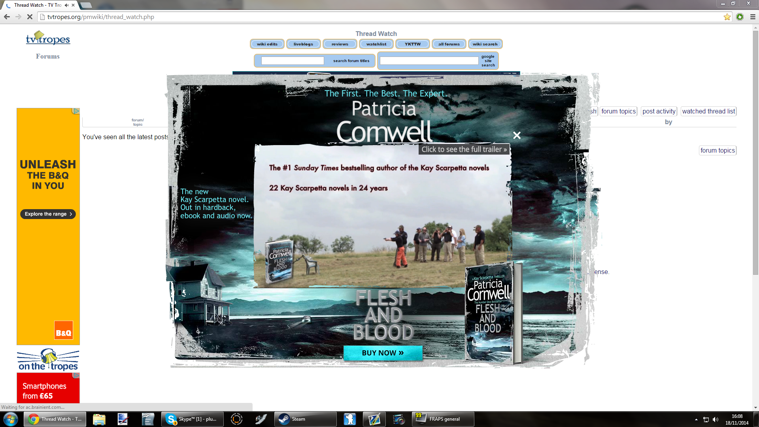This screenshot has height=427, width=759.
Task: Stop page loading with the X button
Action: (30, 17)
